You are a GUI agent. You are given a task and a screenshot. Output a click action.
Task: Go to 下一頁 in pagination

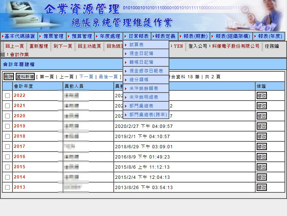click(x=86, y=77)
